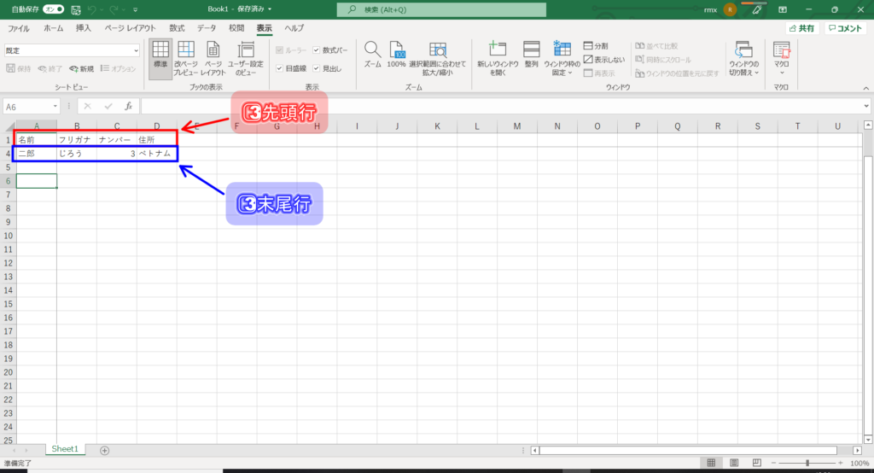Click the 分割 split window icon
874x473 pixels.
point(589,45)
